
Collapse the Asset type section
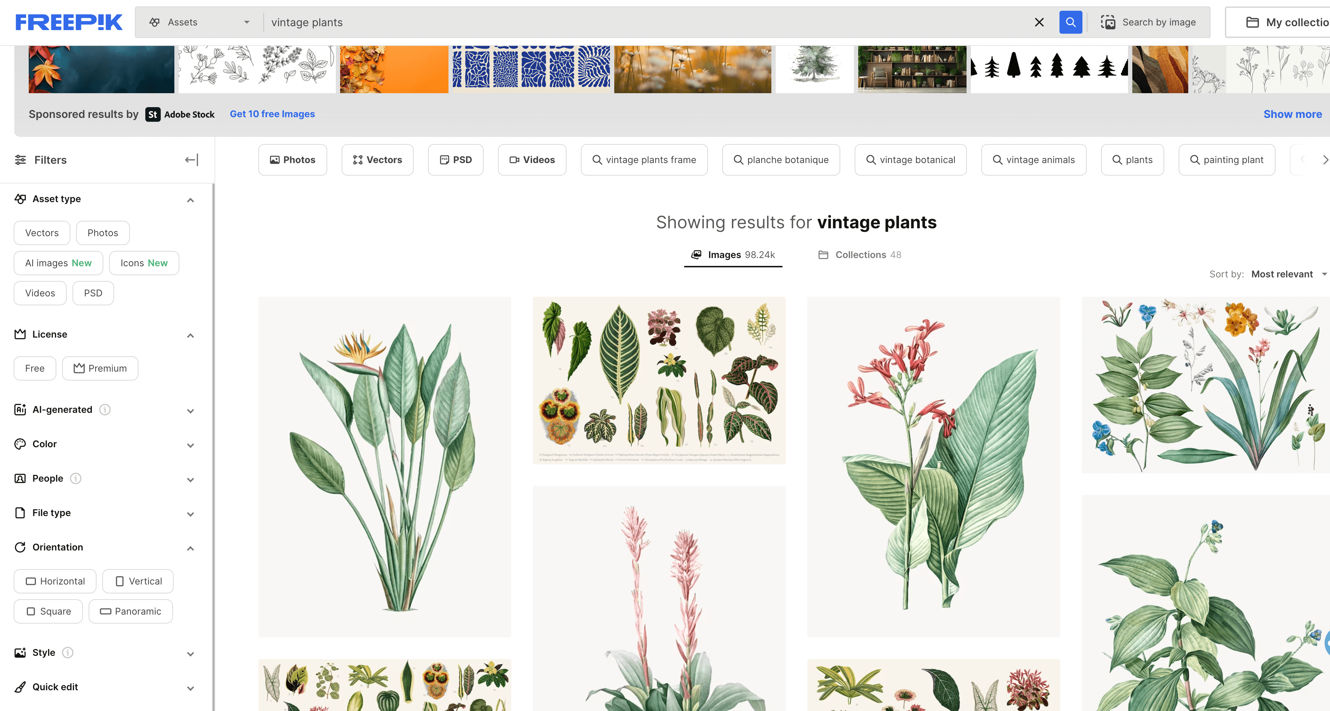(x=191, y=200)
